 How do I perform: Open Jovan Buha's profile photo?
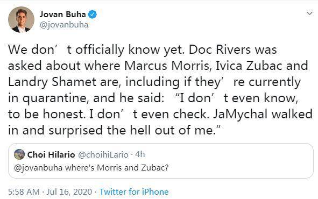[x=22, y=19]
